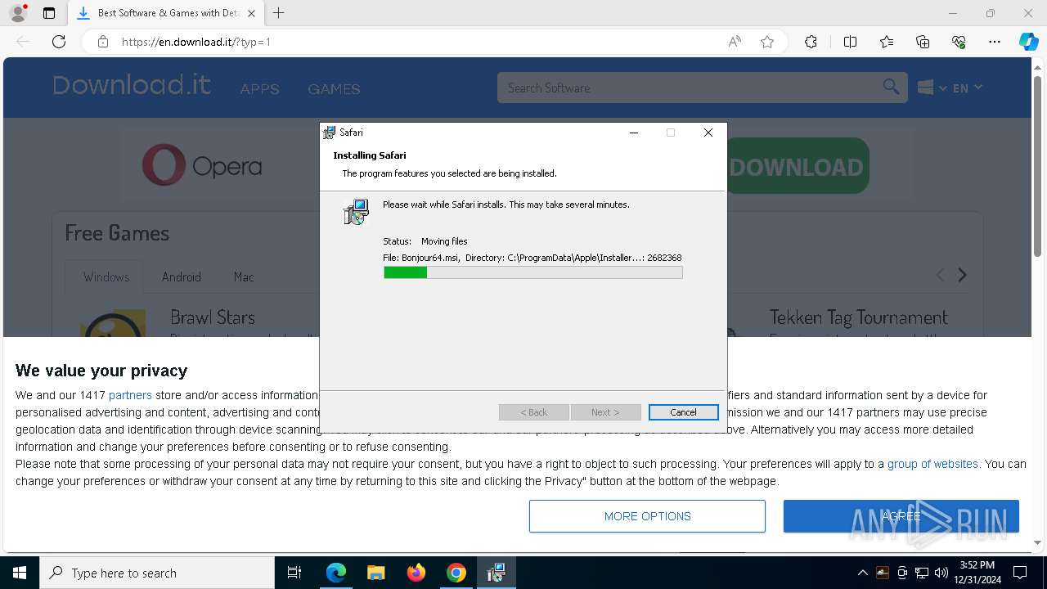Open File Explorer from taskbar

pyautogui.click(x=375, y=573)
